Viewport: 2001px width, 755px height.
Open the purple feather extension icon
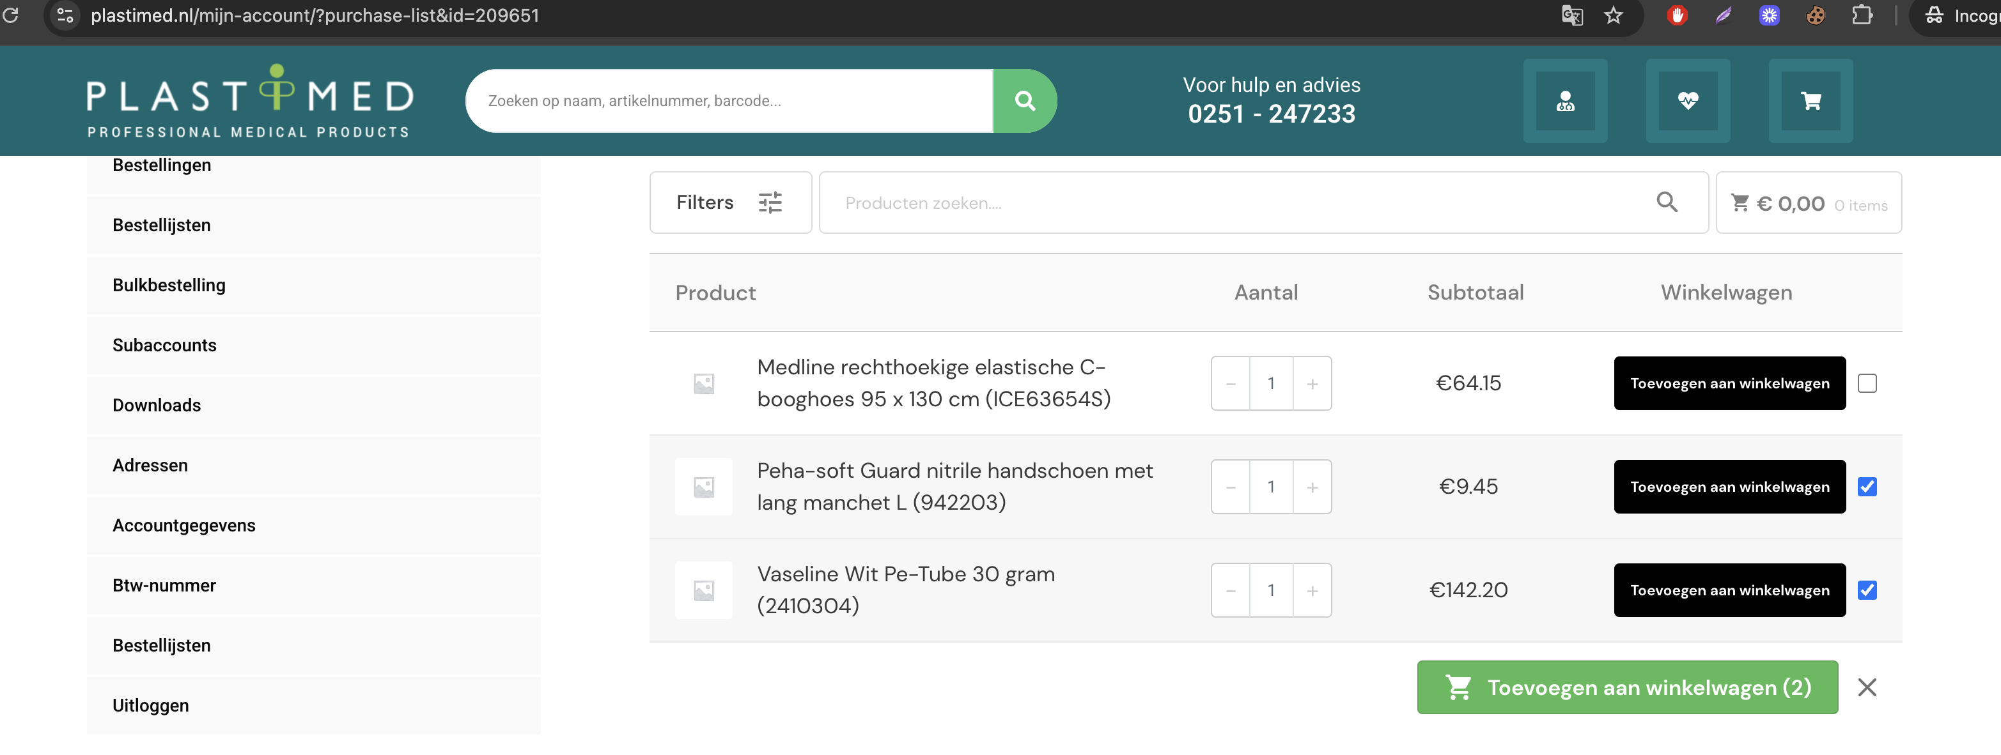tap(1724, 15)
